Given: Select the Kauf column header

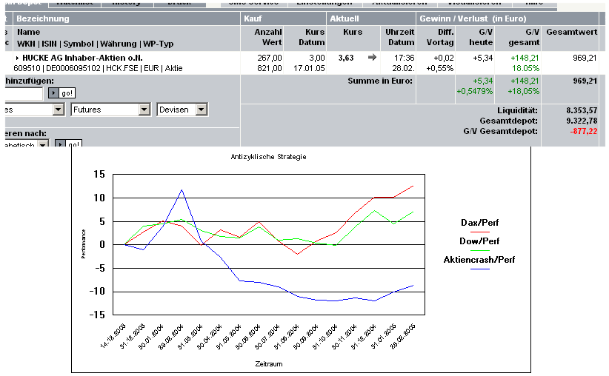Looking at the screenshot, I should pos(253,19).
